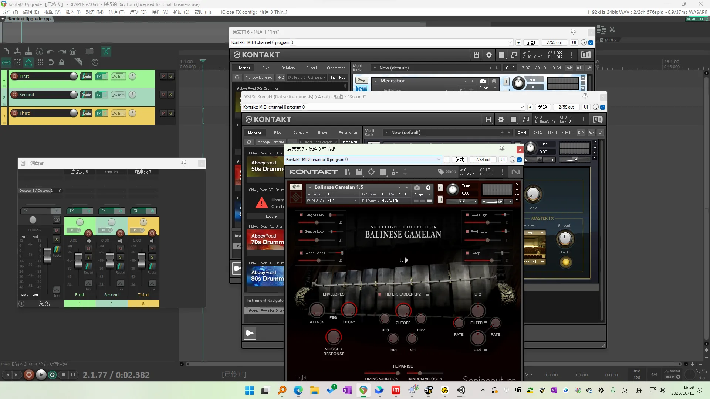Open project settings info icon
This screenshot has height=399, width=710.
[40, 52]
